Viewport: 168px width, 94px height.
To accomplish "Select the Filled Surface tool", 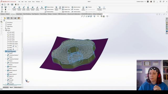I will point(37,8).
